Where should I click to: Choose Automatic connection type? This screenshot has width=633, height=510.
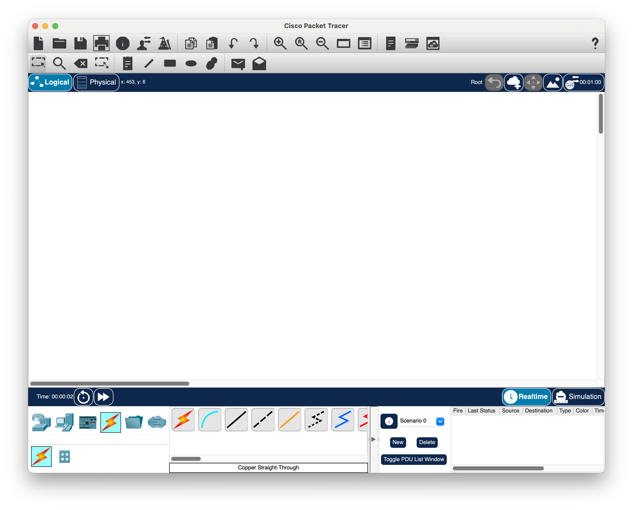(x=183, y=420)
